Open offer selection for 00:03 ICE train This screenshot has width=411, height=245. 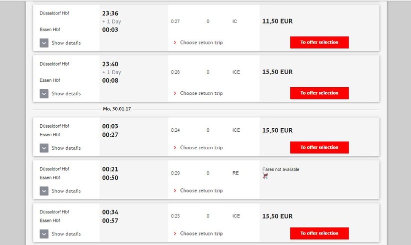pos(319,147)
